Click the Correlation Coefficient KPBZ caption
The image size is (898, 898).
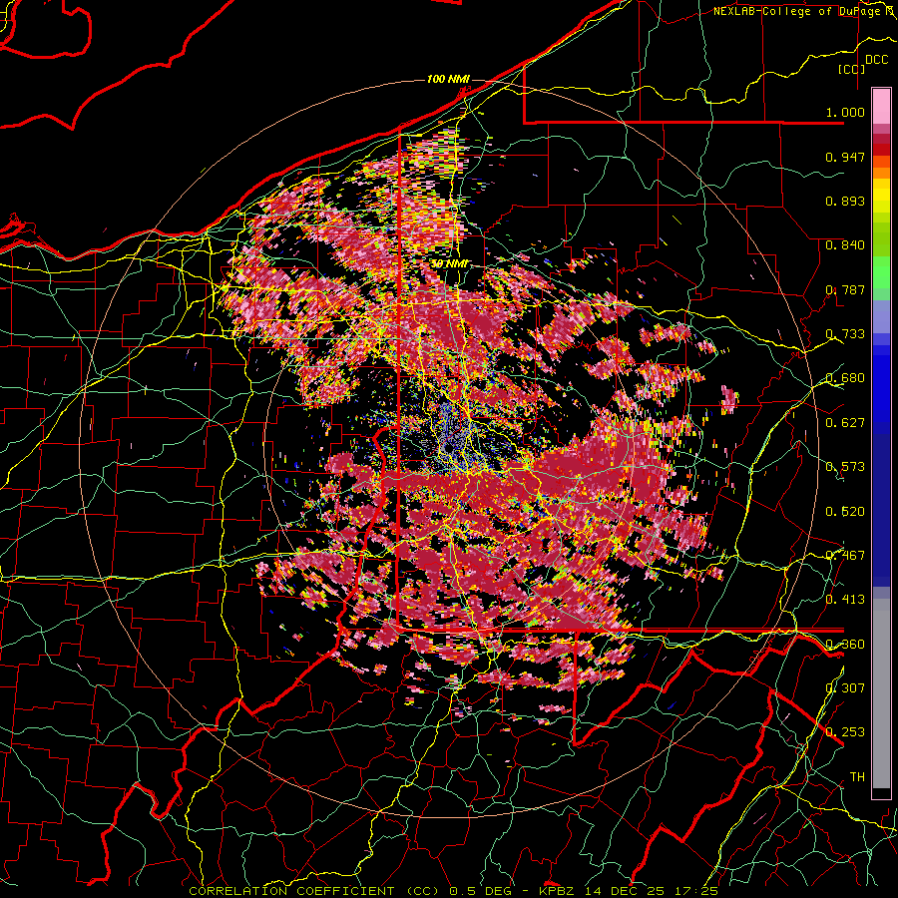(x=454, y=891)
